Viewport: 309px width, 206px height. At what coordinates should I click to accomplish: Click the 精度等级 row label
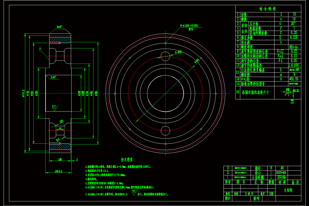pos(247,47)
